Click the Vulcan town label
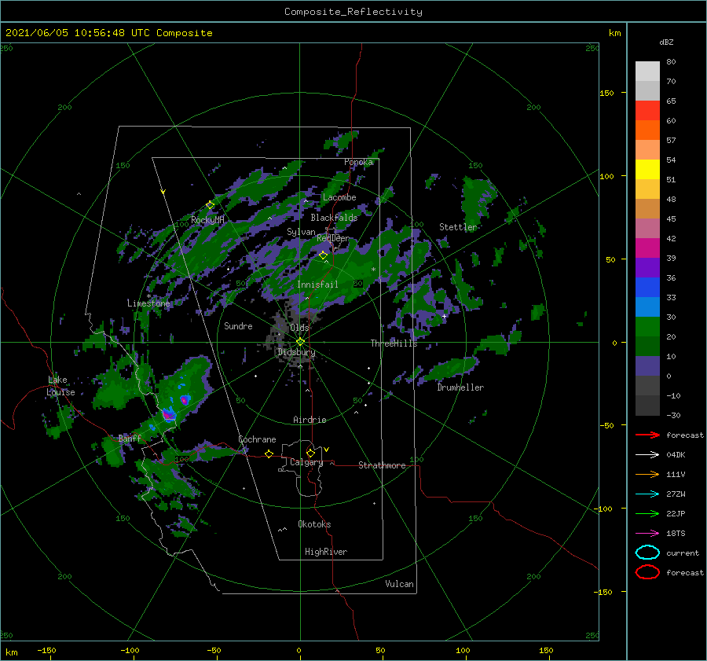Viewport: 707px width, 661px height. click(399, 583)
